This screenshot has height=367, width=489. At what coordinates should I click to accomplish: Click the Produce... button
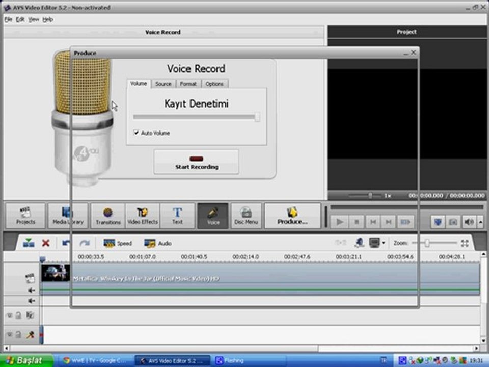click(x=292, y=216)
